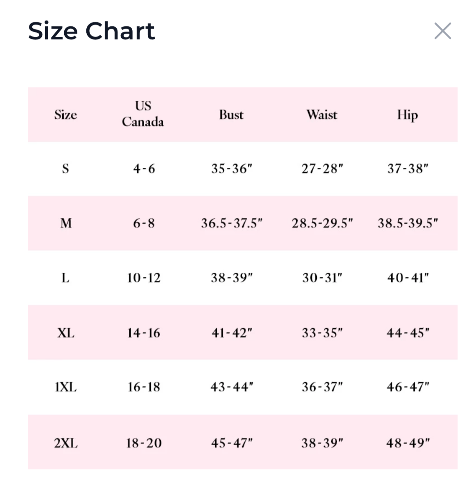Select the Bust column header
The image size is (476, 477).
[231, 115]
